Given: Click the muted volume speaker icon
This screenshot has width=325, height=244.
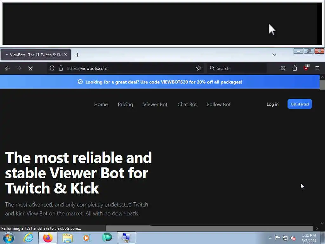Looking at the screenshot, I should pyautogui.click(x=293, y=238).
